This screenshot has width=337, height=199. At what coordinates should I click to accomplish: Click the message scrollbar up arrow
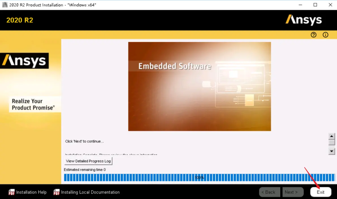(x=332, y=136)
